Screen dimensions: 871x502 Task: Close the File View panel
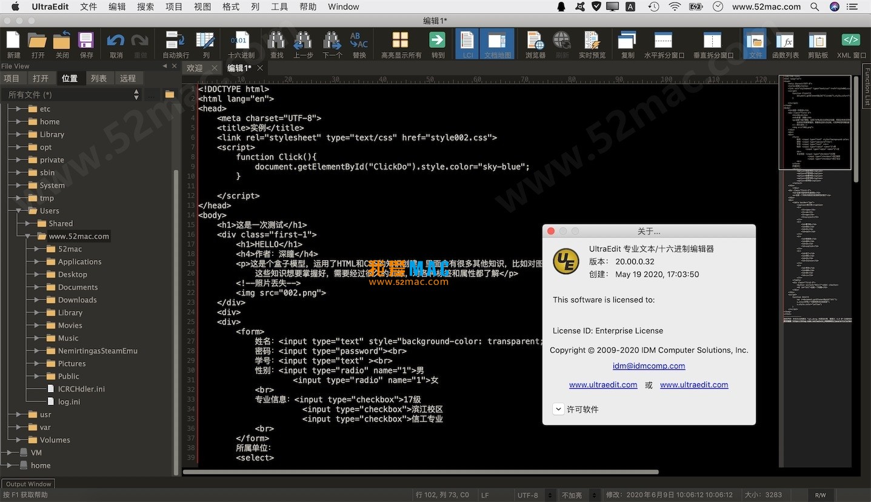175,66
